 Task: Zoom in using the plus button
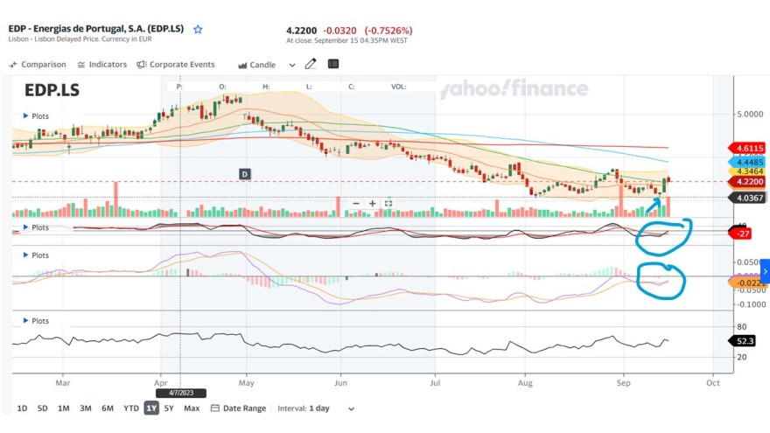[x=372, y=203]
